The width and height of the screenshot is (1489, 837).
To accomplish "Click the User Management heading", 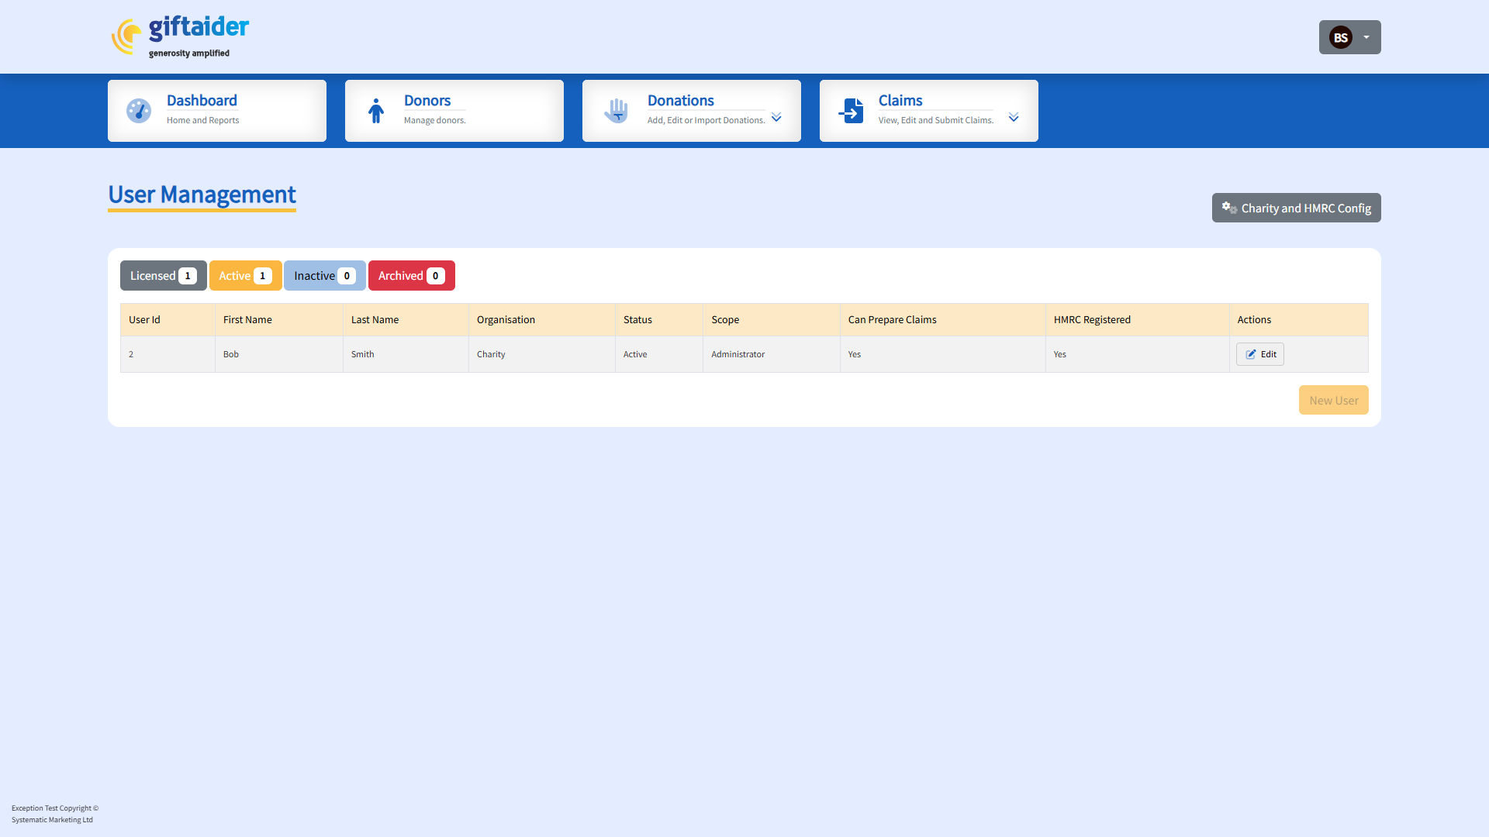I will 202,195.
